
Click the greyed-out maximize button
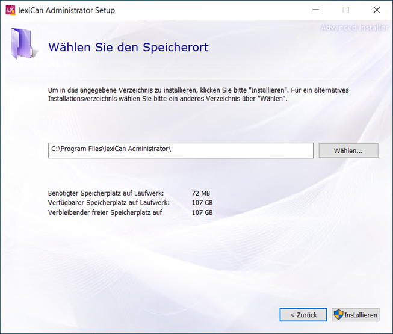[345, 10]
